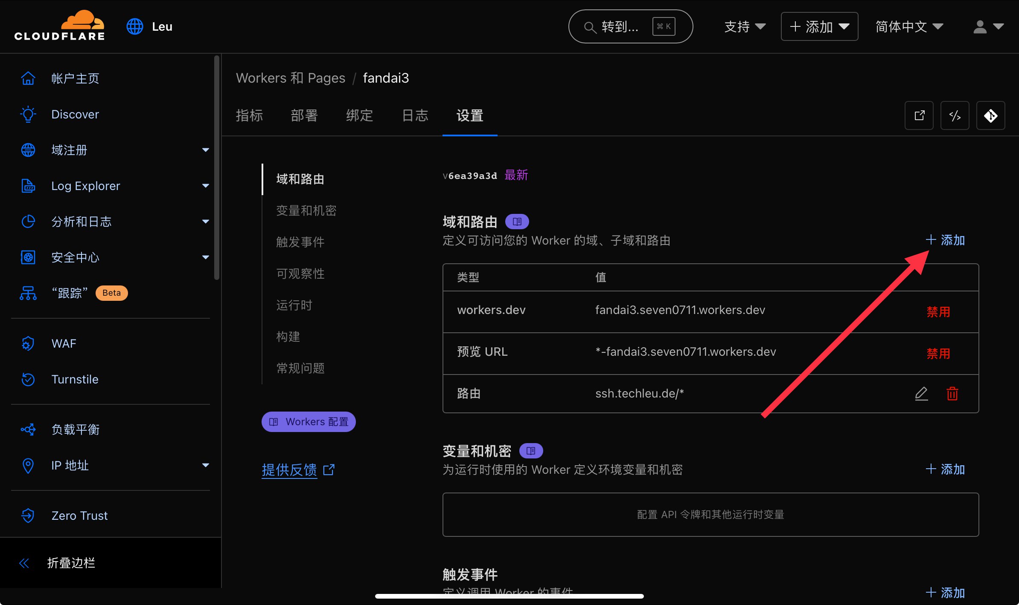The image size is (1019, 605).
Task: Click the Cloudflare logo
Action: (59, 26)
